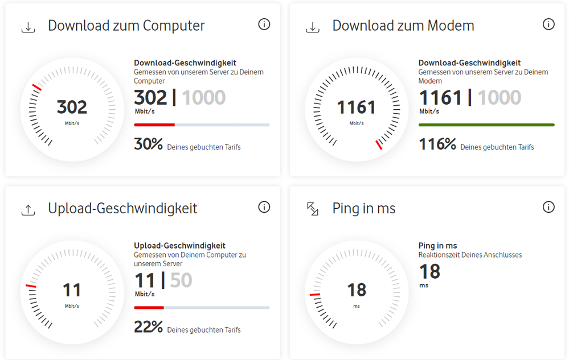Click the upload icon beside Upload-Geschwindigkeit
This screenshot has height=360, width=569.
28,209
